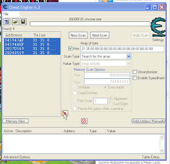This screenshot has width=170, height=164.
Task: Select address 20D40559 row
Action: pos(32,53)
